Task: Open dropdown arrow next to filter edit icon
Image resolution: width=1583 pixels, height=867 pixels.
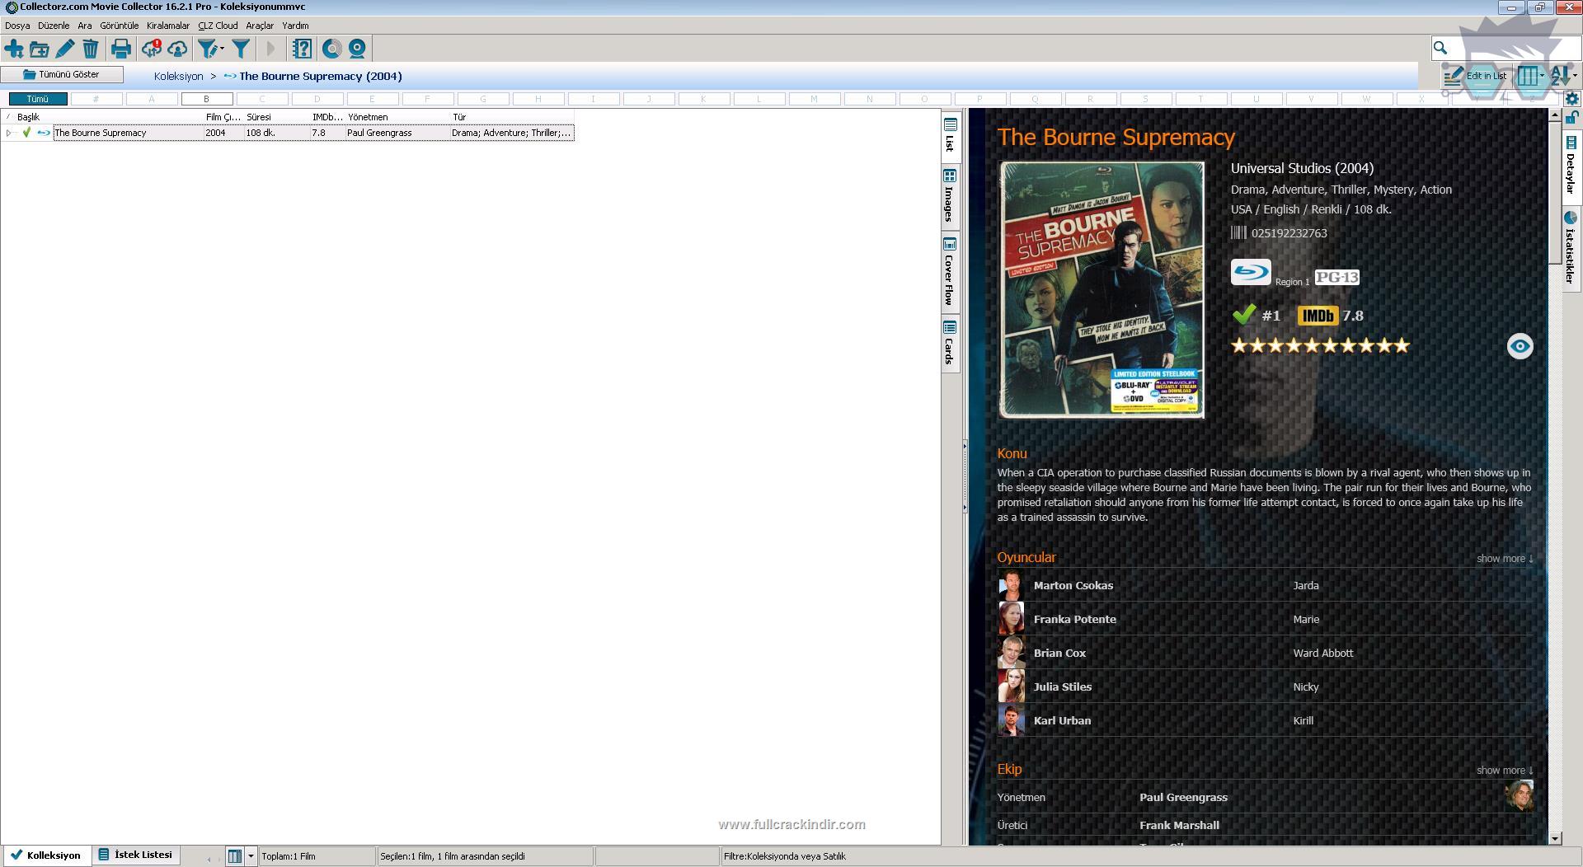Action: click(x=223, y=49)
